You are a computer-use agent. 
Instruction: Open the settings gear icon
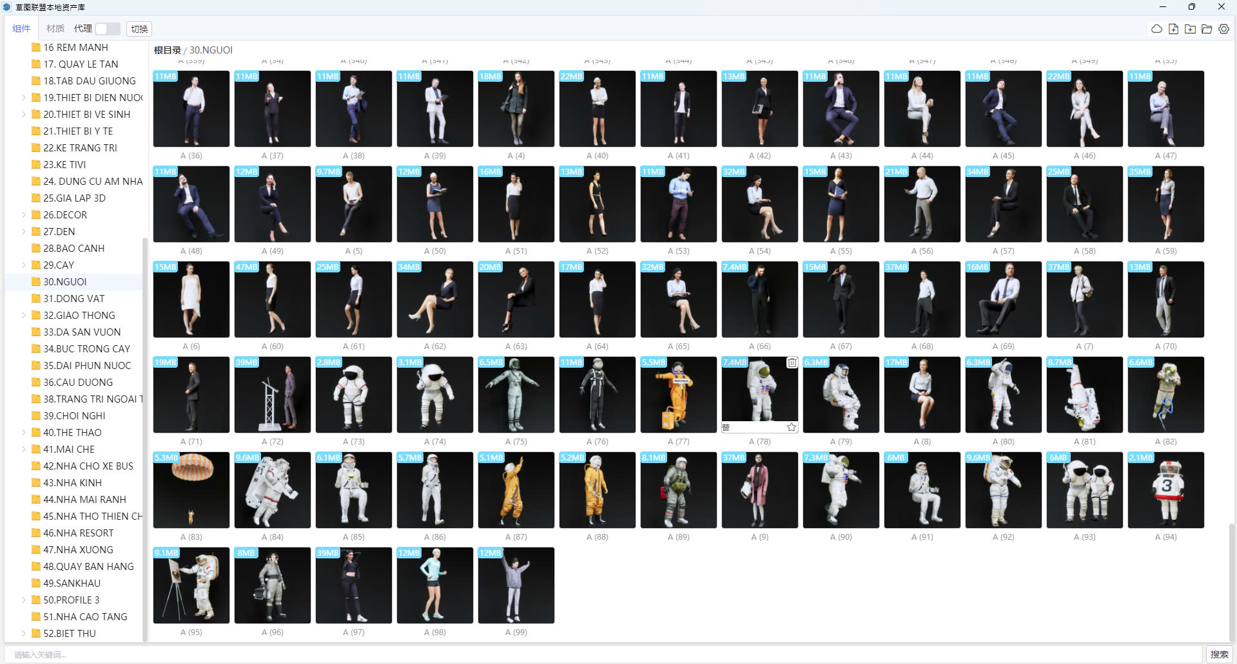(x=1223, y=29)
